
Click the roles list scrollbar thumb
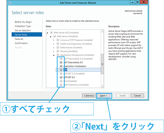[102, 64]
